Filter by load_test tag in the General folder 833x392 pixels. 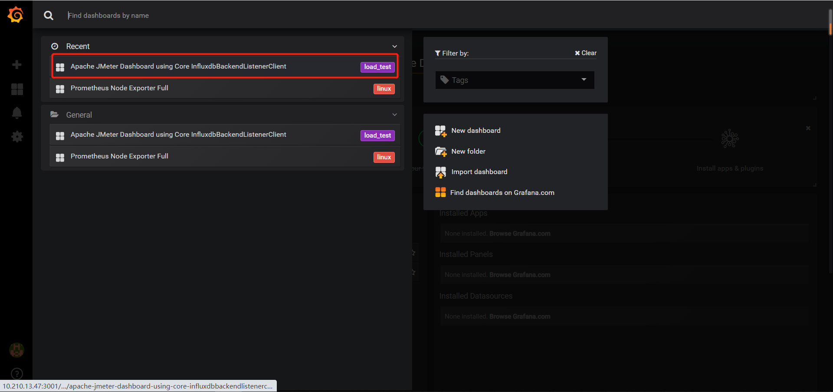pyautogui.click(x=377, y=135)
